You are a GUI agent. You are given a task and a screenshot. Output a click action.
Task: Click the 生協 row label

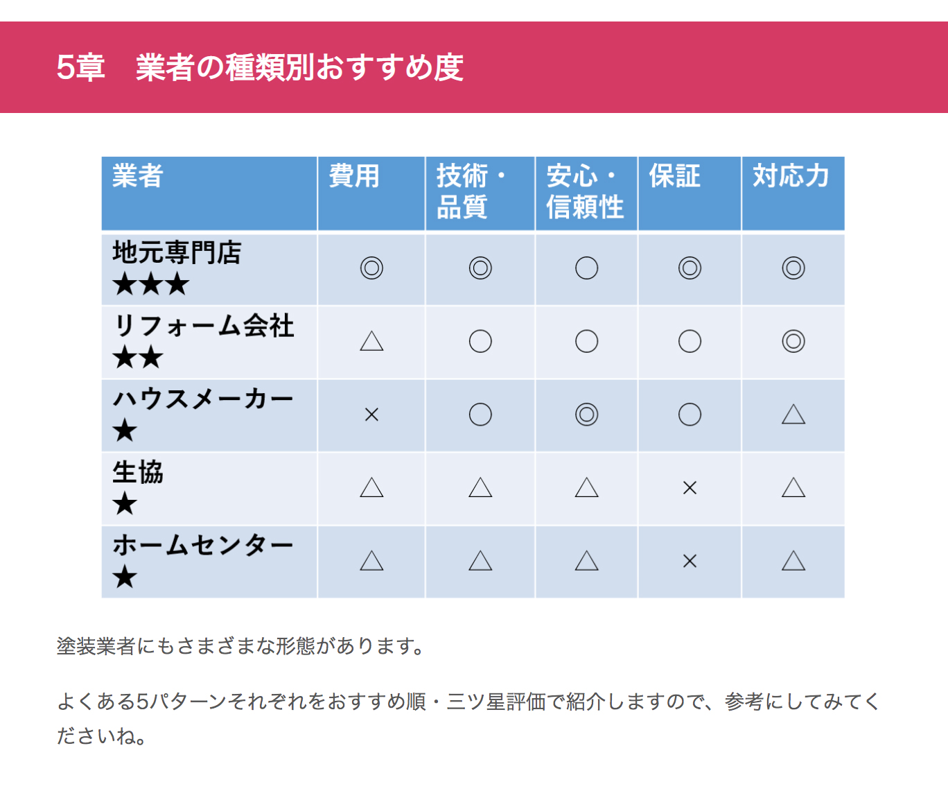pyautogui.click(x=138, y=472)
